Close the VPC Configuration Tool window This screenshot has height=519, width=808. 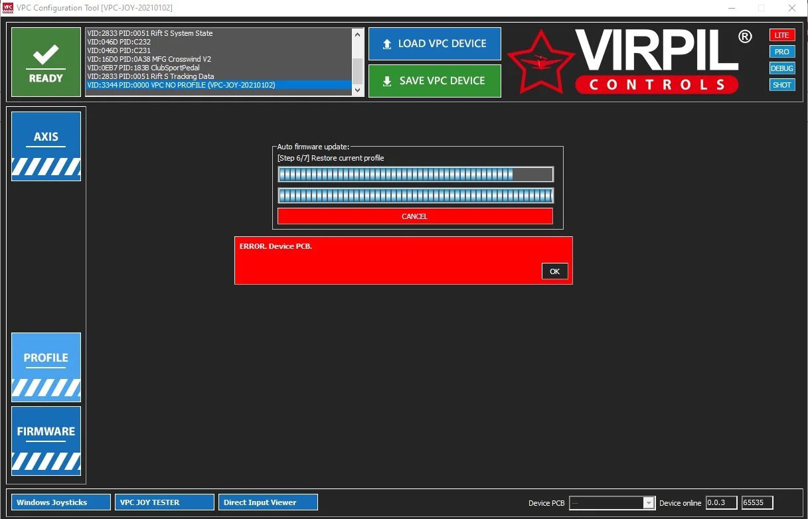point(792,8)
